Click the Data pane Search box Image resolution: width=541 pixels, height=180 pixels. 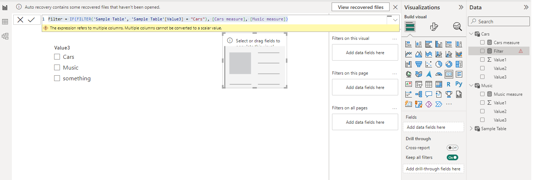pos(499,22)
